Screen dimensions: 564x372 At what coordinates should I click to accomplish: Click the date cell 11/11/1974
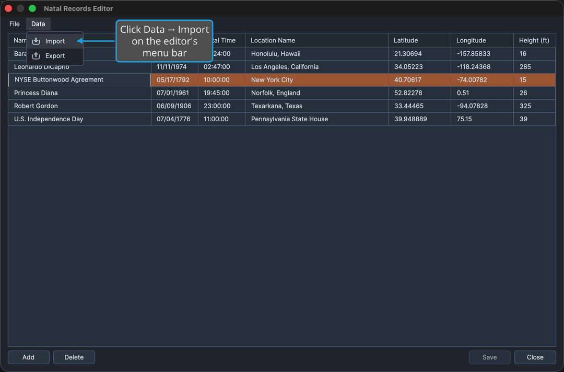click(174, 67)
